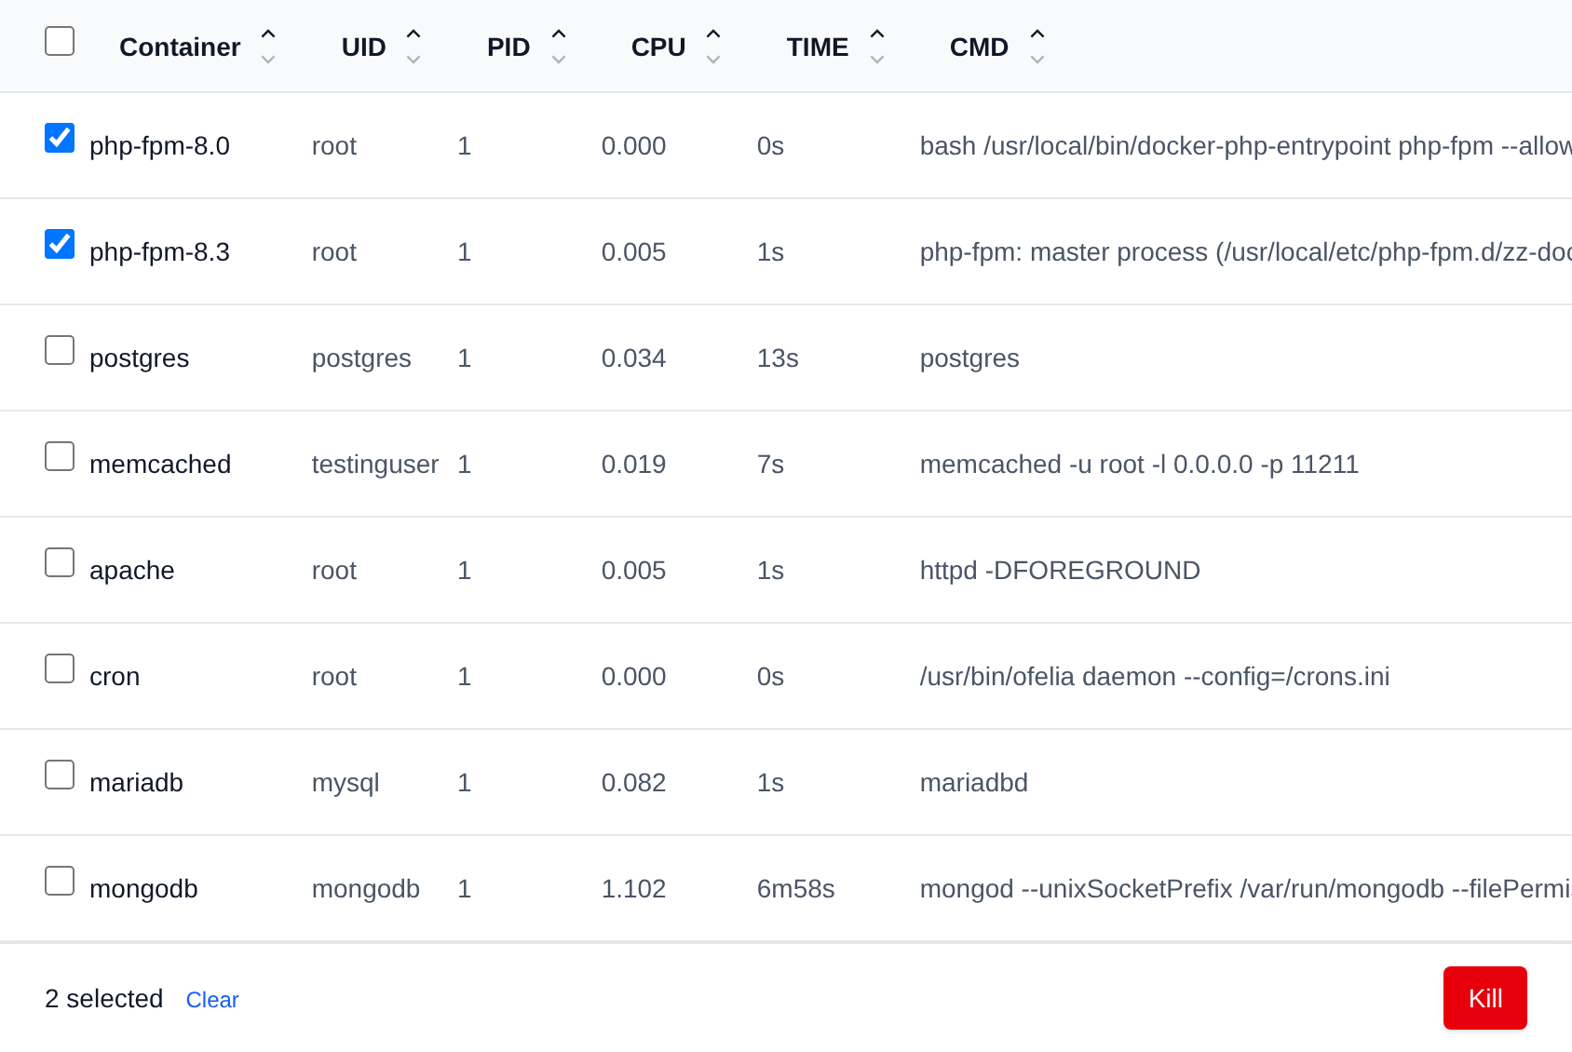The image size is (1572, 1052).
Task: Sort by TIME column arrows
Action: tap(877, 47)
